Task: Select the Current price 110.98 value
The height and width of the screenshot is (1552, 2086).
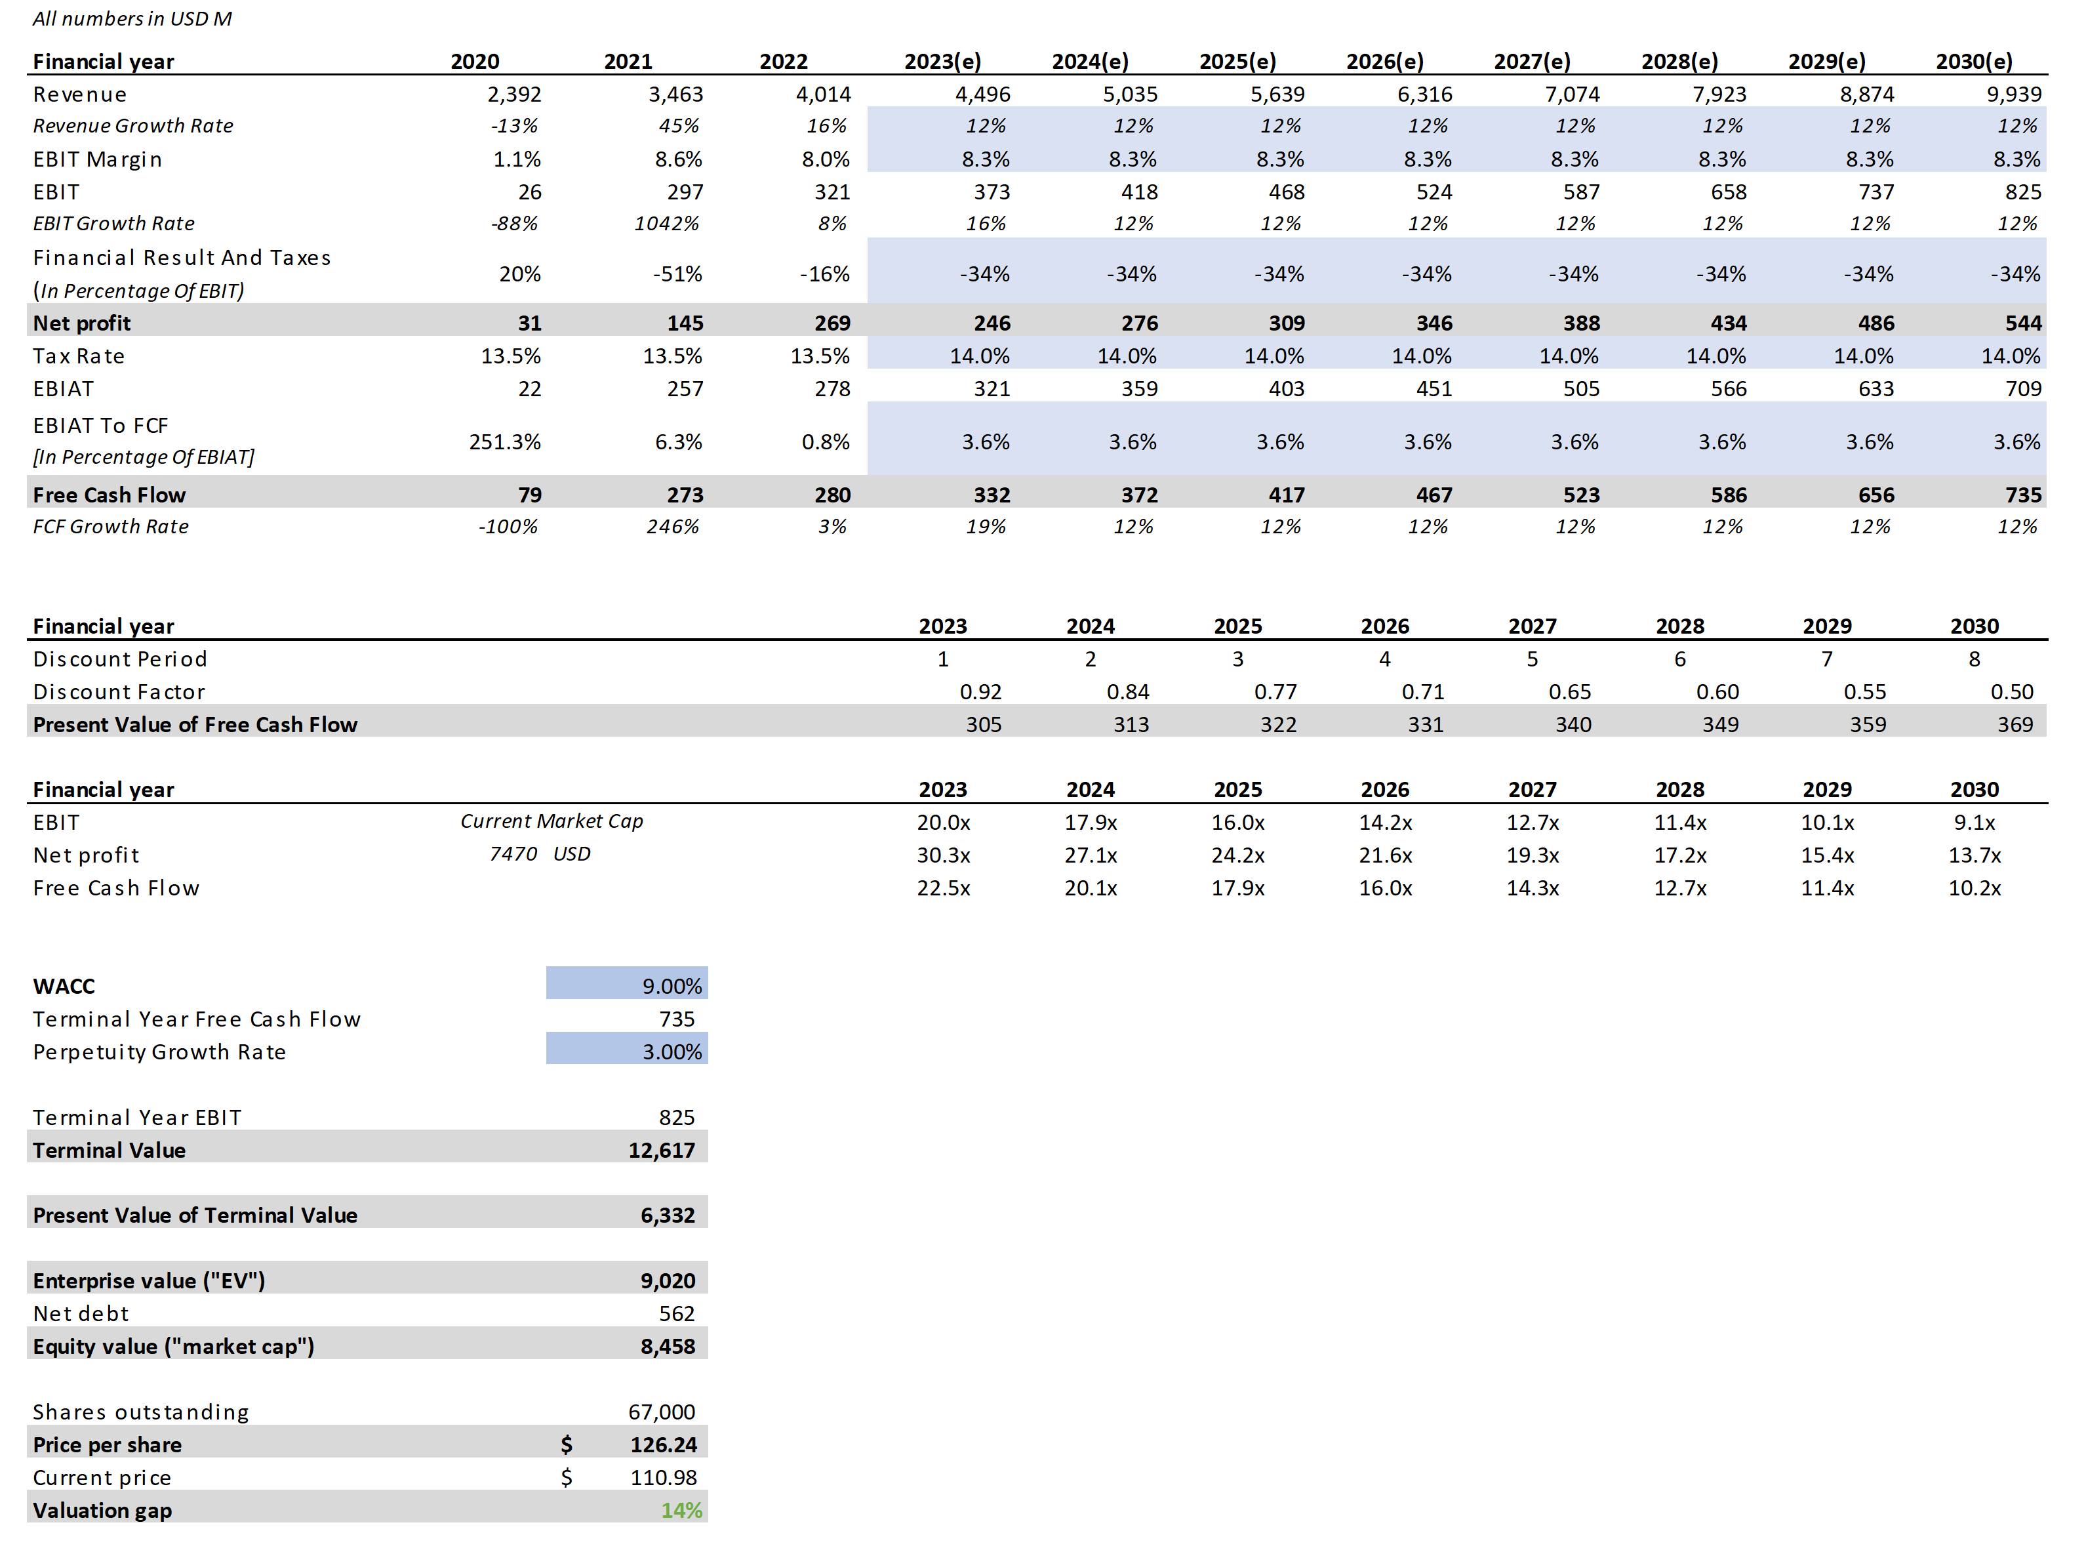Action: click(x=663, y=1478)
